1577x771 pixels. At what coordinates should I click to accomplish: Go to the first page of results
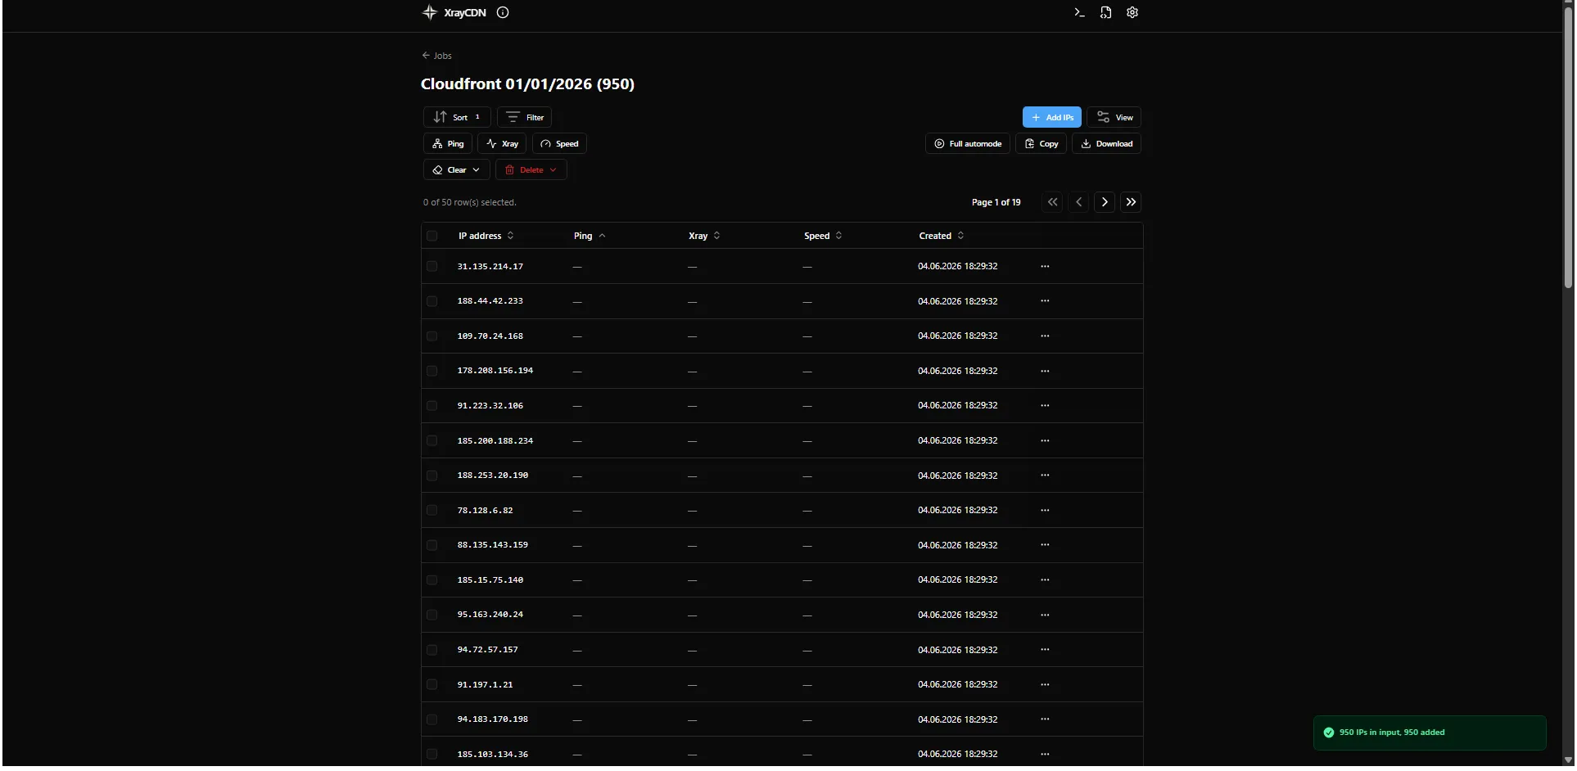point(1052,202)
